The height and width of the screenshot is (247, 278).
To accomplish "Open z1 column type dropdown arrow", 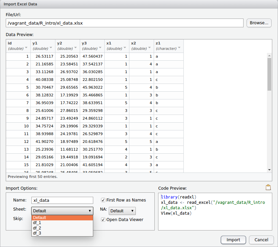I will tap(179, 48).
